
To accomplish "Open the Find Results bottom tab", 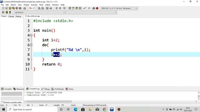I will (57, 89).
